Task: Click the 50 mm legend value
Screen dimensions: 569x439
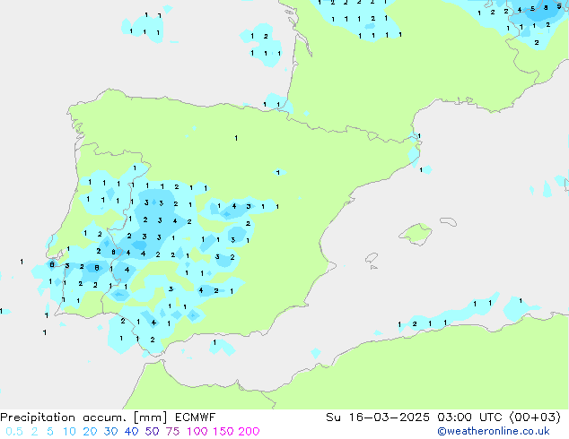Action: [x=153, y=431]
